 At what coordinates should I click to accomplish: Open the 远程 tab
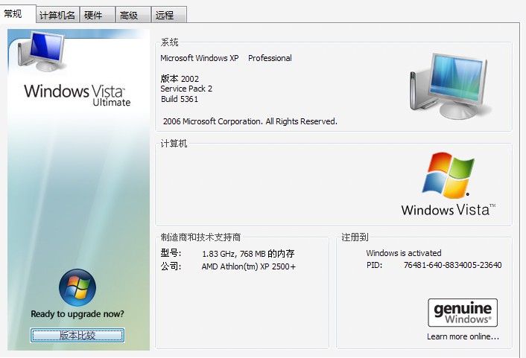pyautogui.click(x=168, y=15)
